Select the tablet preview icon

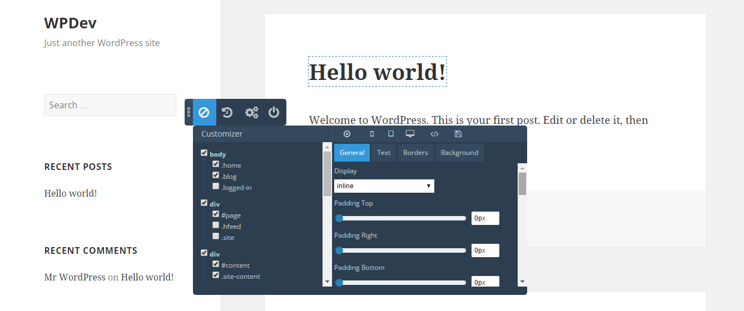coord(391,134)
